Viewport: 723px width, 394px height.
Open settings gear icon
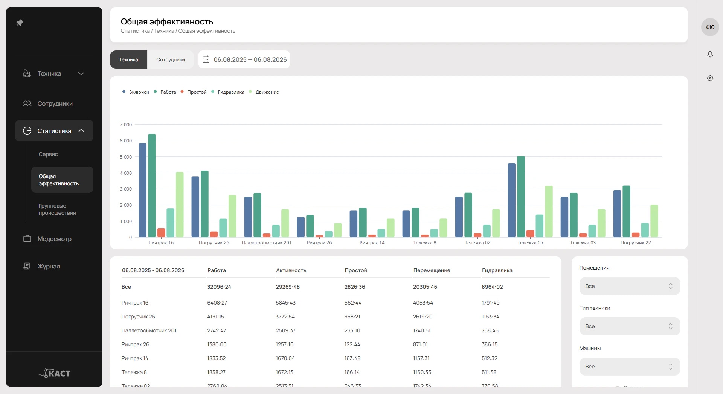point(710,78)
